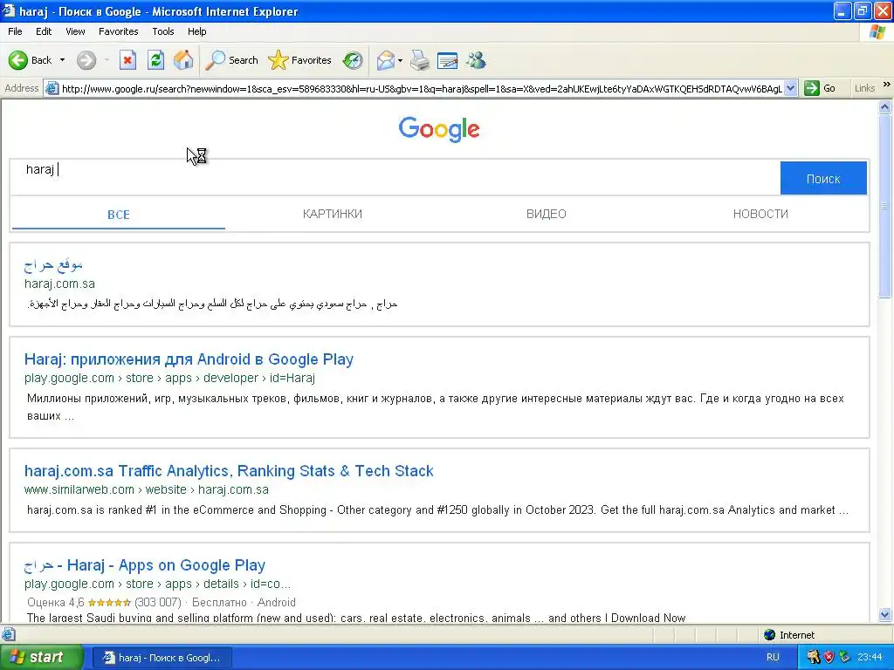Open the Arabic haraj.com.sa result title link
Screen dimensions: 894x670
[53, 264]
